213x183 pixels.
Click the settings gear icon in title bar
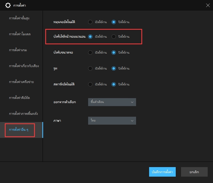8,5
